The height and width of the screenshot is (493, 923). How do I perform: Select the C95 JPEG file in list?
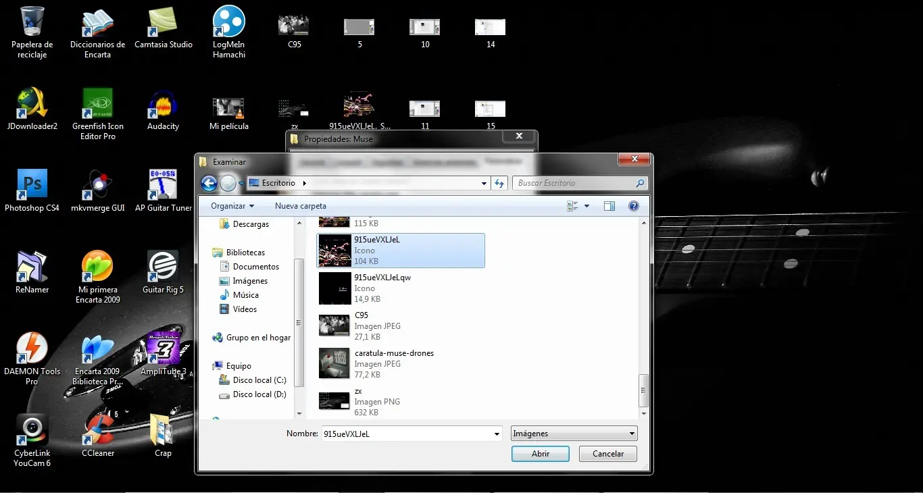(401, 326)
